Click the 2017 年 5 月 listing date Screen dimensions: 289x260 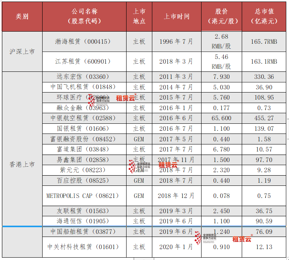click(x=177, y=139)
